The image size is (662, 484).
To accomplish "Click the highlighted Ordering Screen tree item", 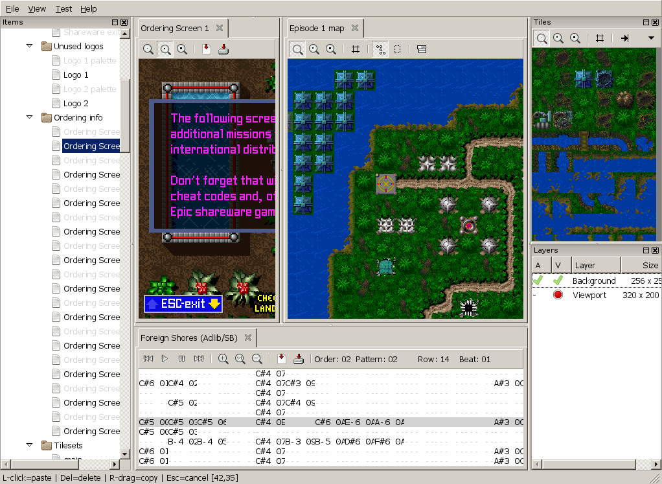I will 91,146.
